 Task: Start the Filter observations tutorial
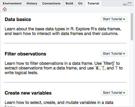coord(114,54)
